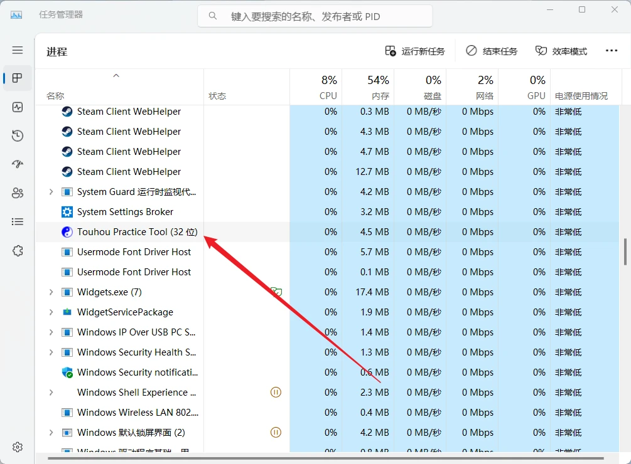This screenshot has width=631, height=464.
Task: Click the Steam icon of the 12.7 MB WebHelper
Action: 67,172
